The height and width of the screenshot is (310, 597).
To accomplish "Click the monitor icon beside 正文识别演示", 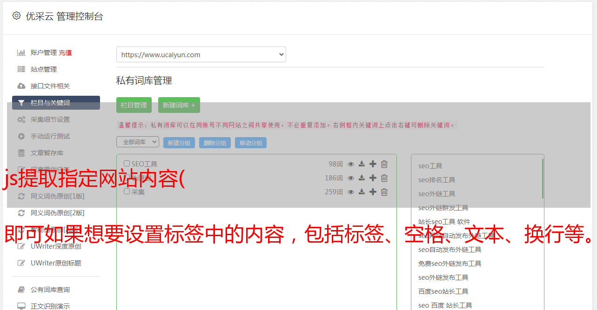I will [x=21, y=306].
